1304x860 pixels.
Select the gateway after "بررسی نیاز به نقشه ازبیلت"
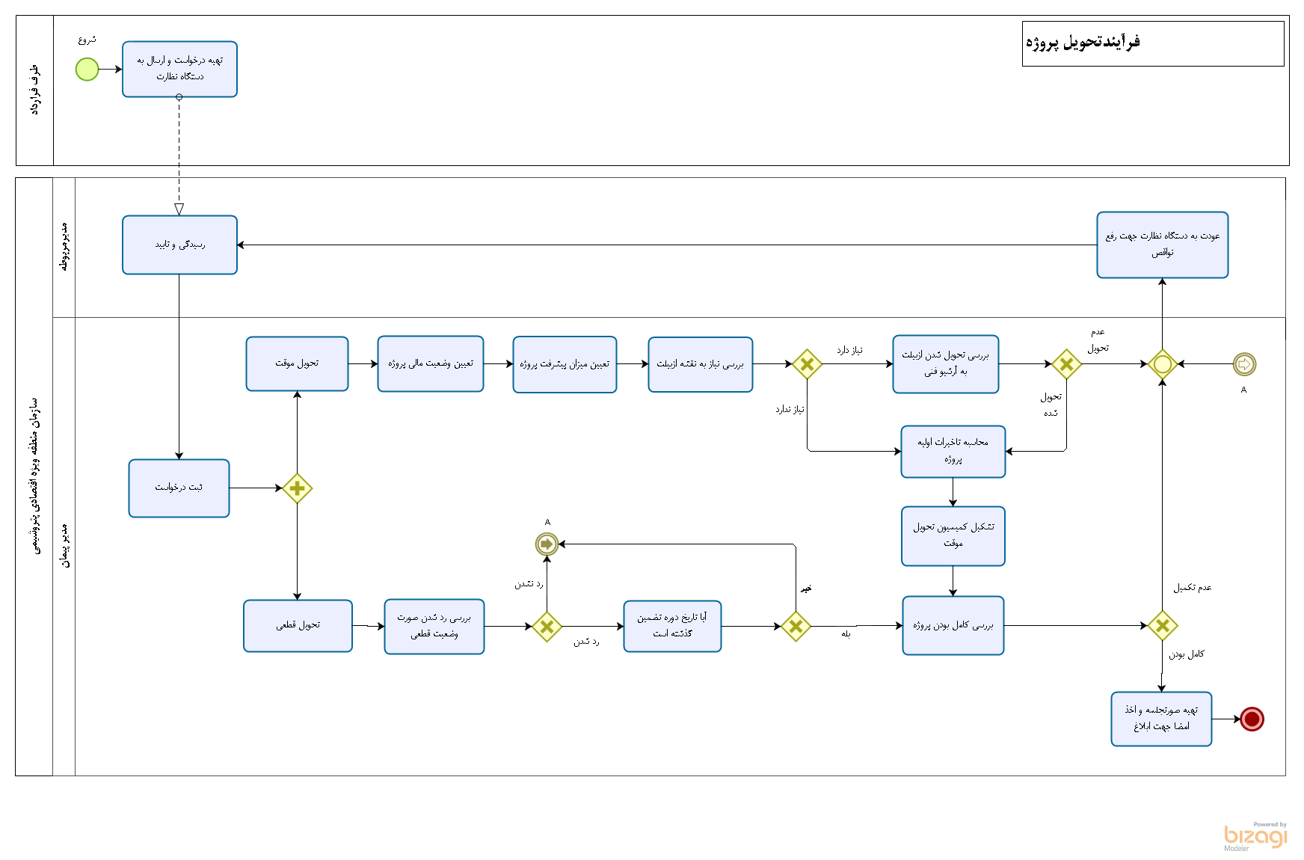pyautogui.click(x=807, y=364)
